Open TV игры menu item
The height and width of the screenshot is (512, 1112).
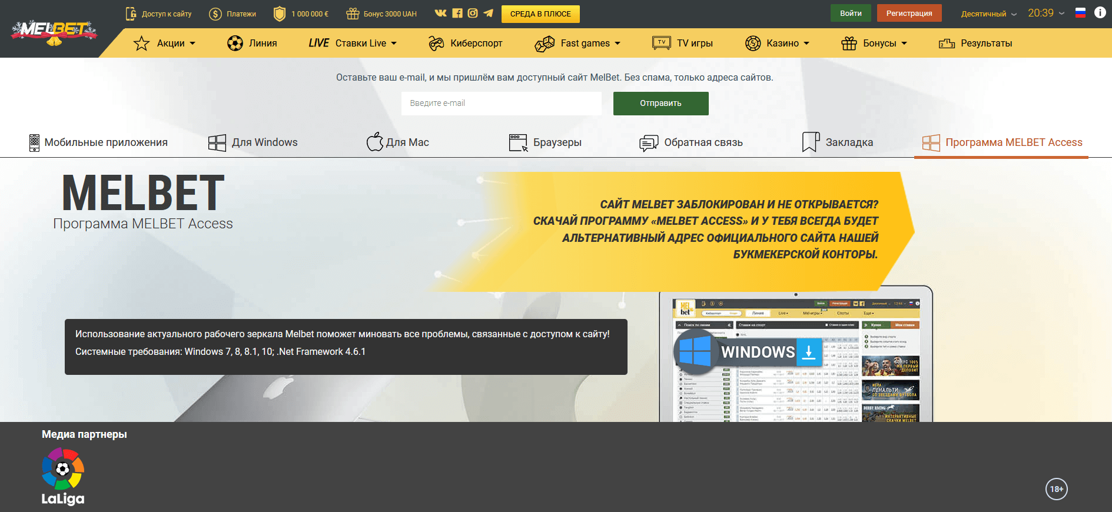coord(683,43)
